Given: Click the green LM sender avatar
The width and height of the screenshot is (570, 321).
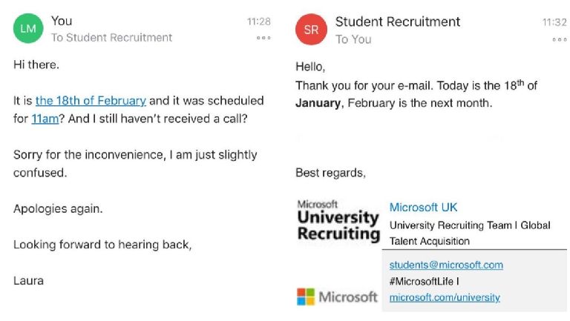Looking at the screenshot, I should (28, 28).
